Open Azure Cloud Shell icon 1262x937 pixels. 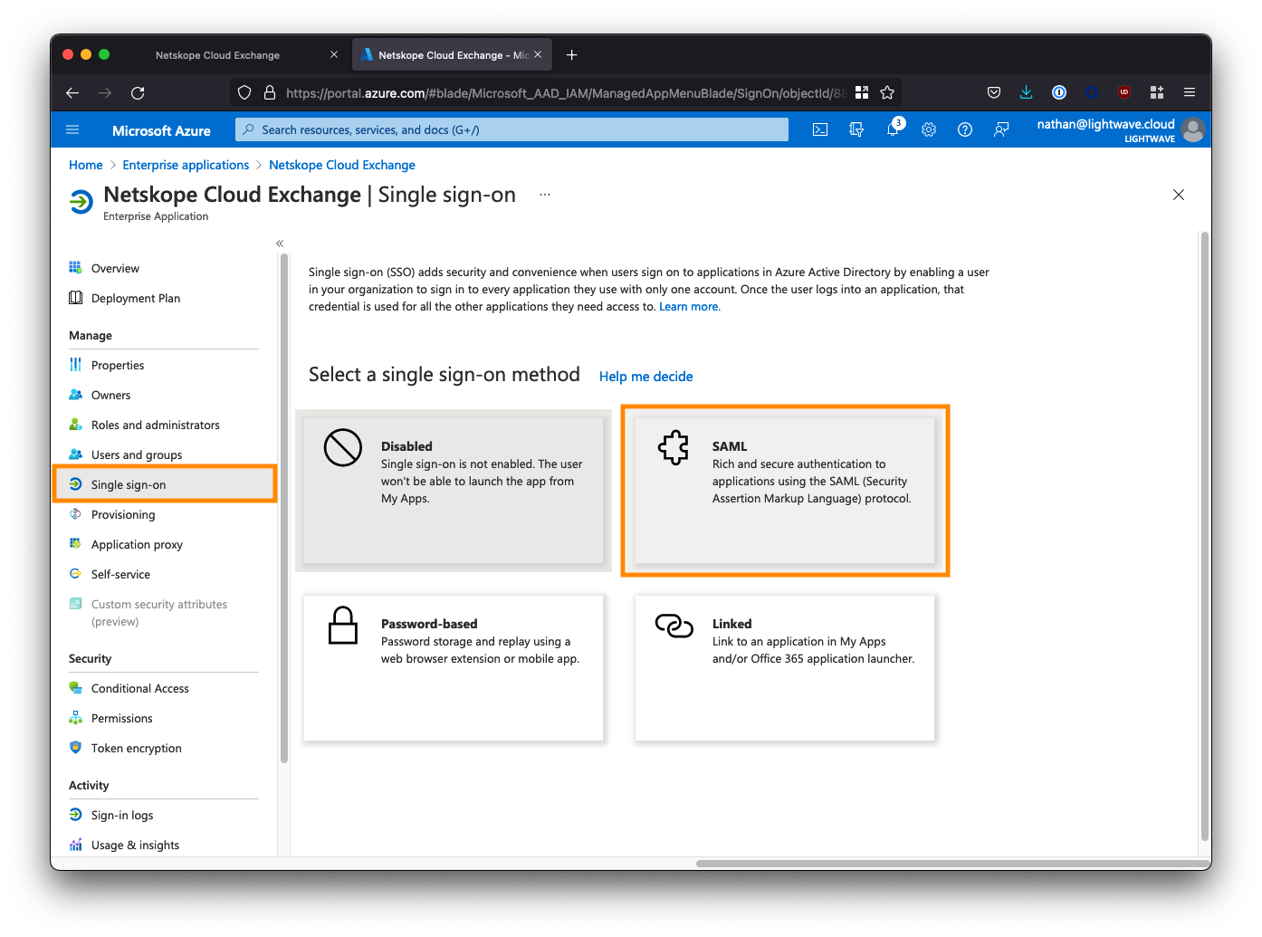[820, 129]
